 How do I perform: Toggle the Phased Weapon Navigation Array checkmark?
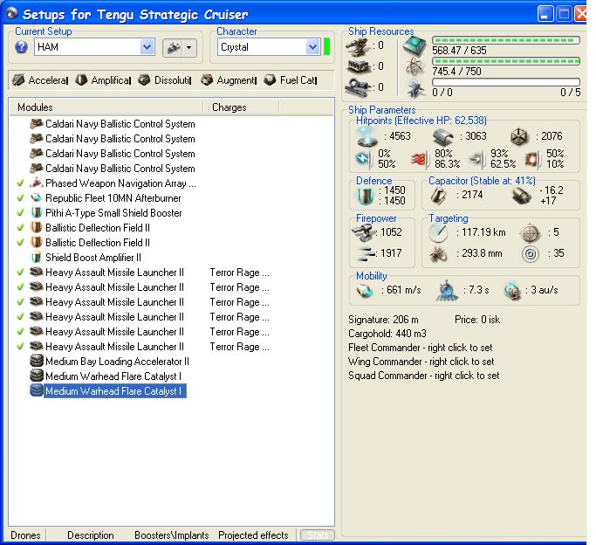tap(21, 183)
